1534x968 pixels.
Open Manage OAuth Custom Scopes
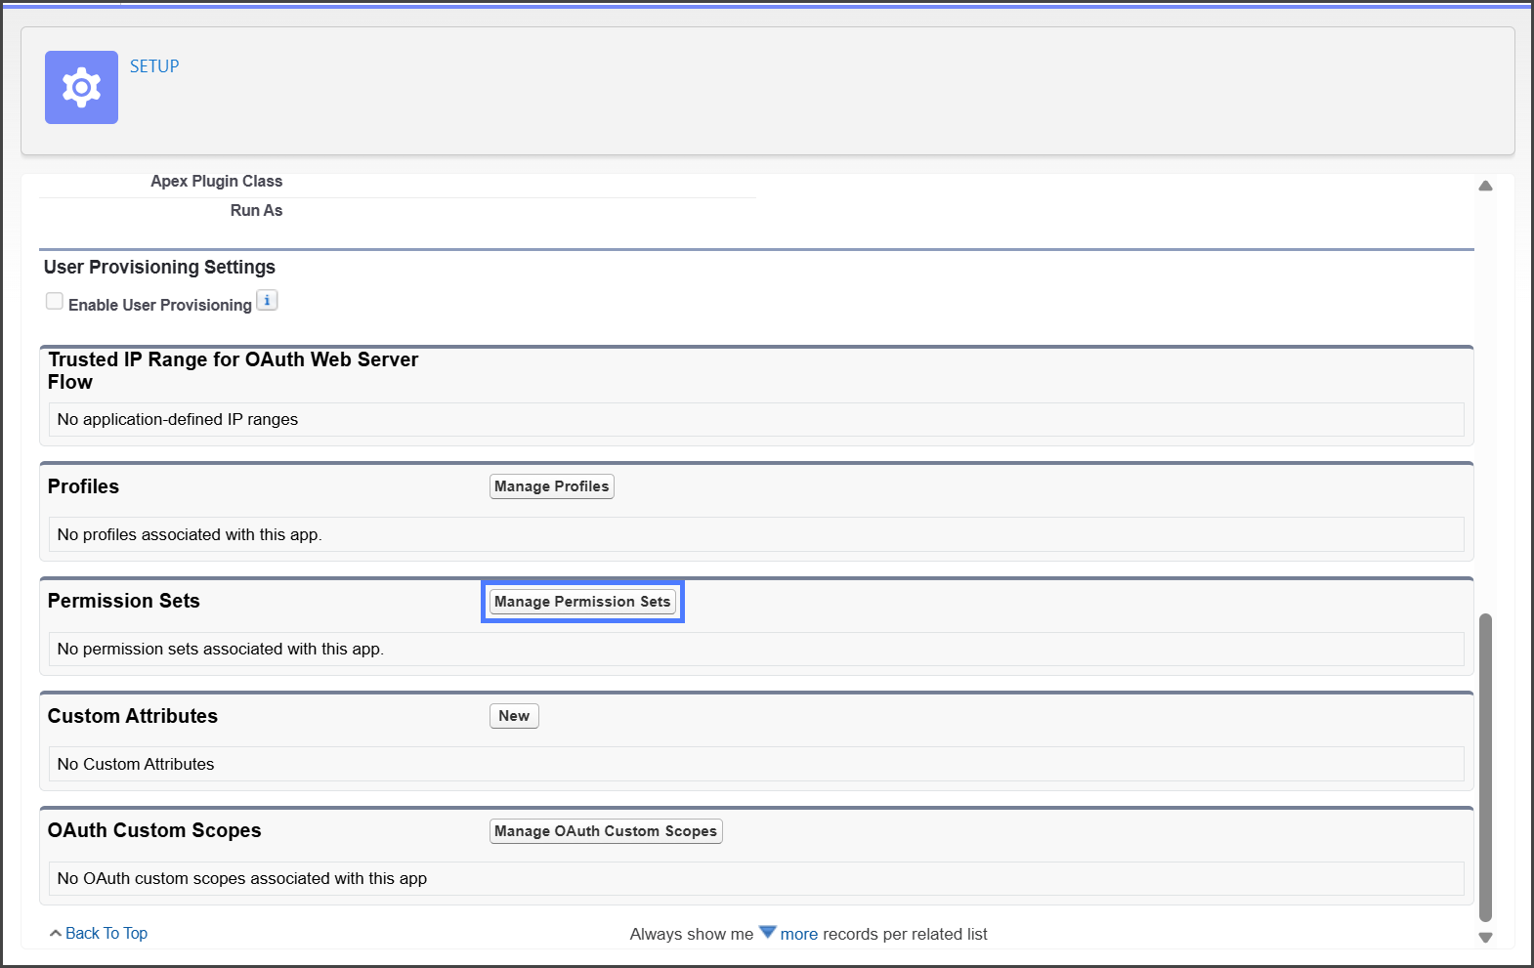[606, 831]
